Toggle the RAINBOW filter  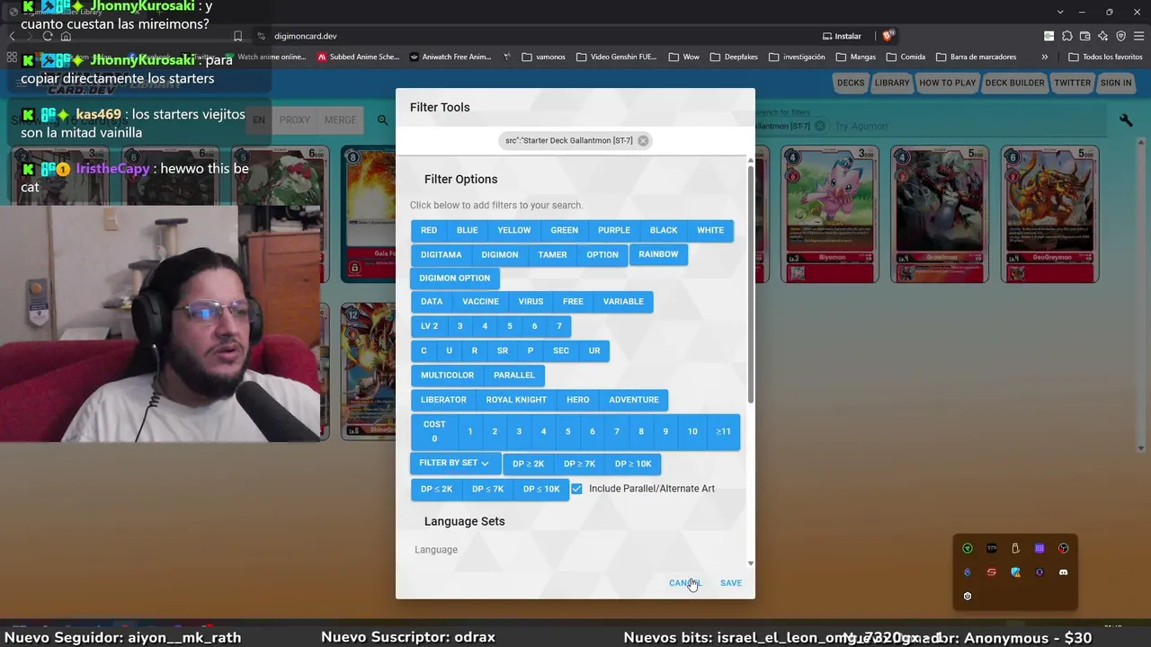point(658,254)
